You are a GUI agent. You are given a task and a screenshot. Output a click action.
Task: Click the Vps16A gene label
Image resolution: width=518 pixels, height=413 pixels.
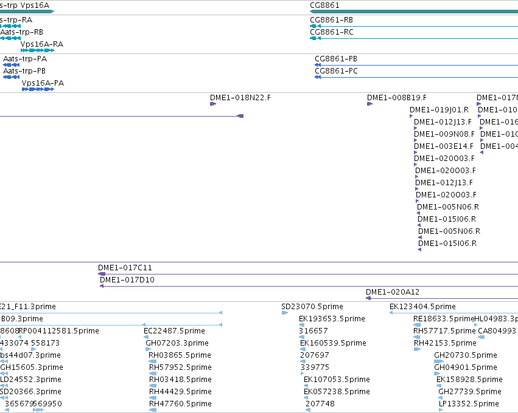35,5
